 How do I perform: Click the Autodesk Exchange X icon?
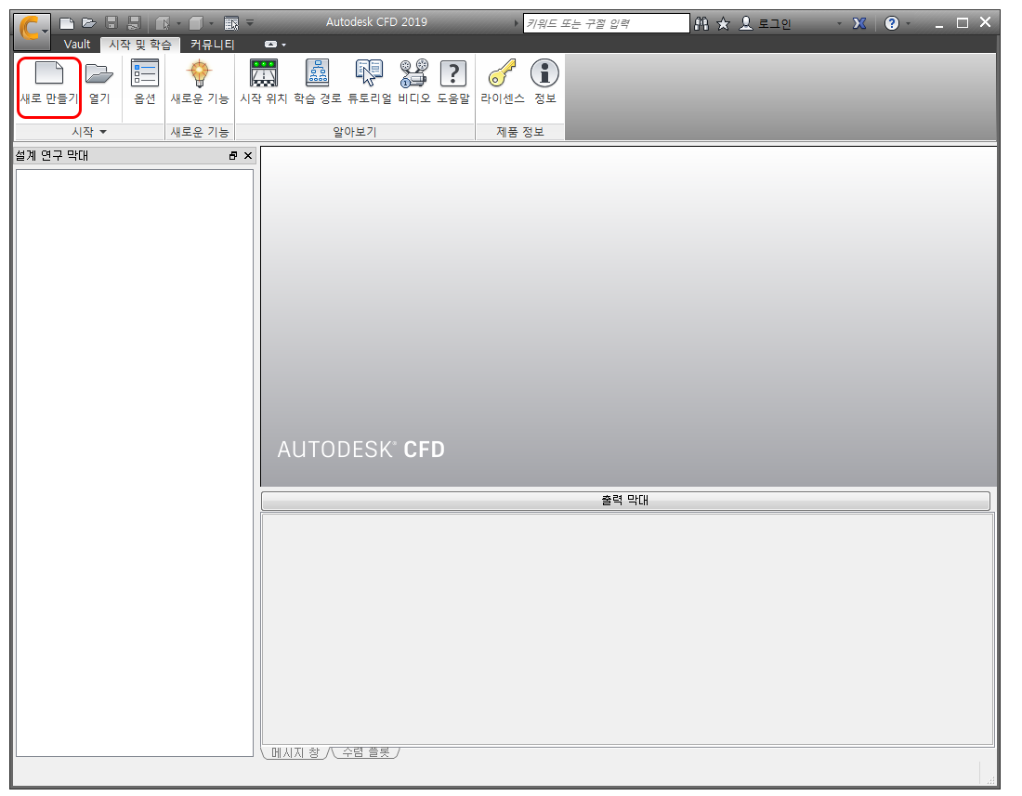[859, 23]
